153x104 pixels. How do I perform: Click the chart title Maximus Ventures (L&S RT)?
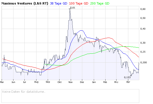25,4
